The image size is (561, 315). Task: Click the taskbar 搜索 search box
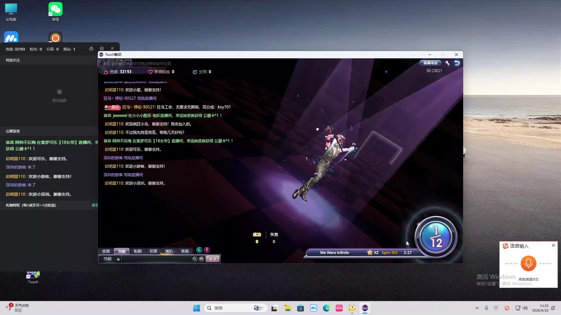coord(236,308)
